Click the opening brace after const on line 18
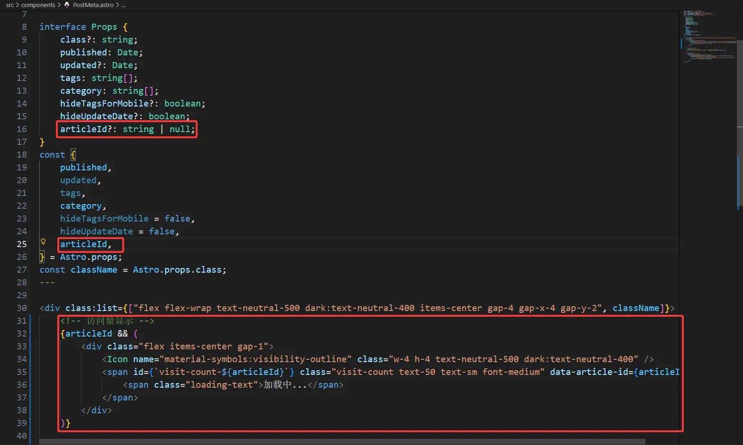The image size is (743, 445). [73, 155]
